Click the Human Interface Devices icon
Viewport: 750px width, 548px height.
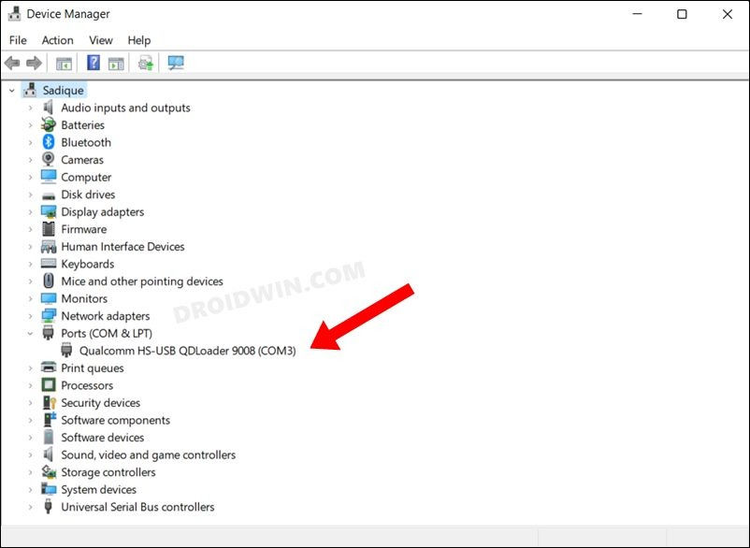tap(49, 247)
